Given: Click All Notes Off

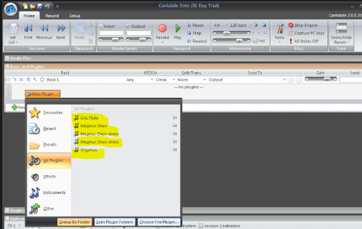Looking at the screenshot, I should click(304, 41).
